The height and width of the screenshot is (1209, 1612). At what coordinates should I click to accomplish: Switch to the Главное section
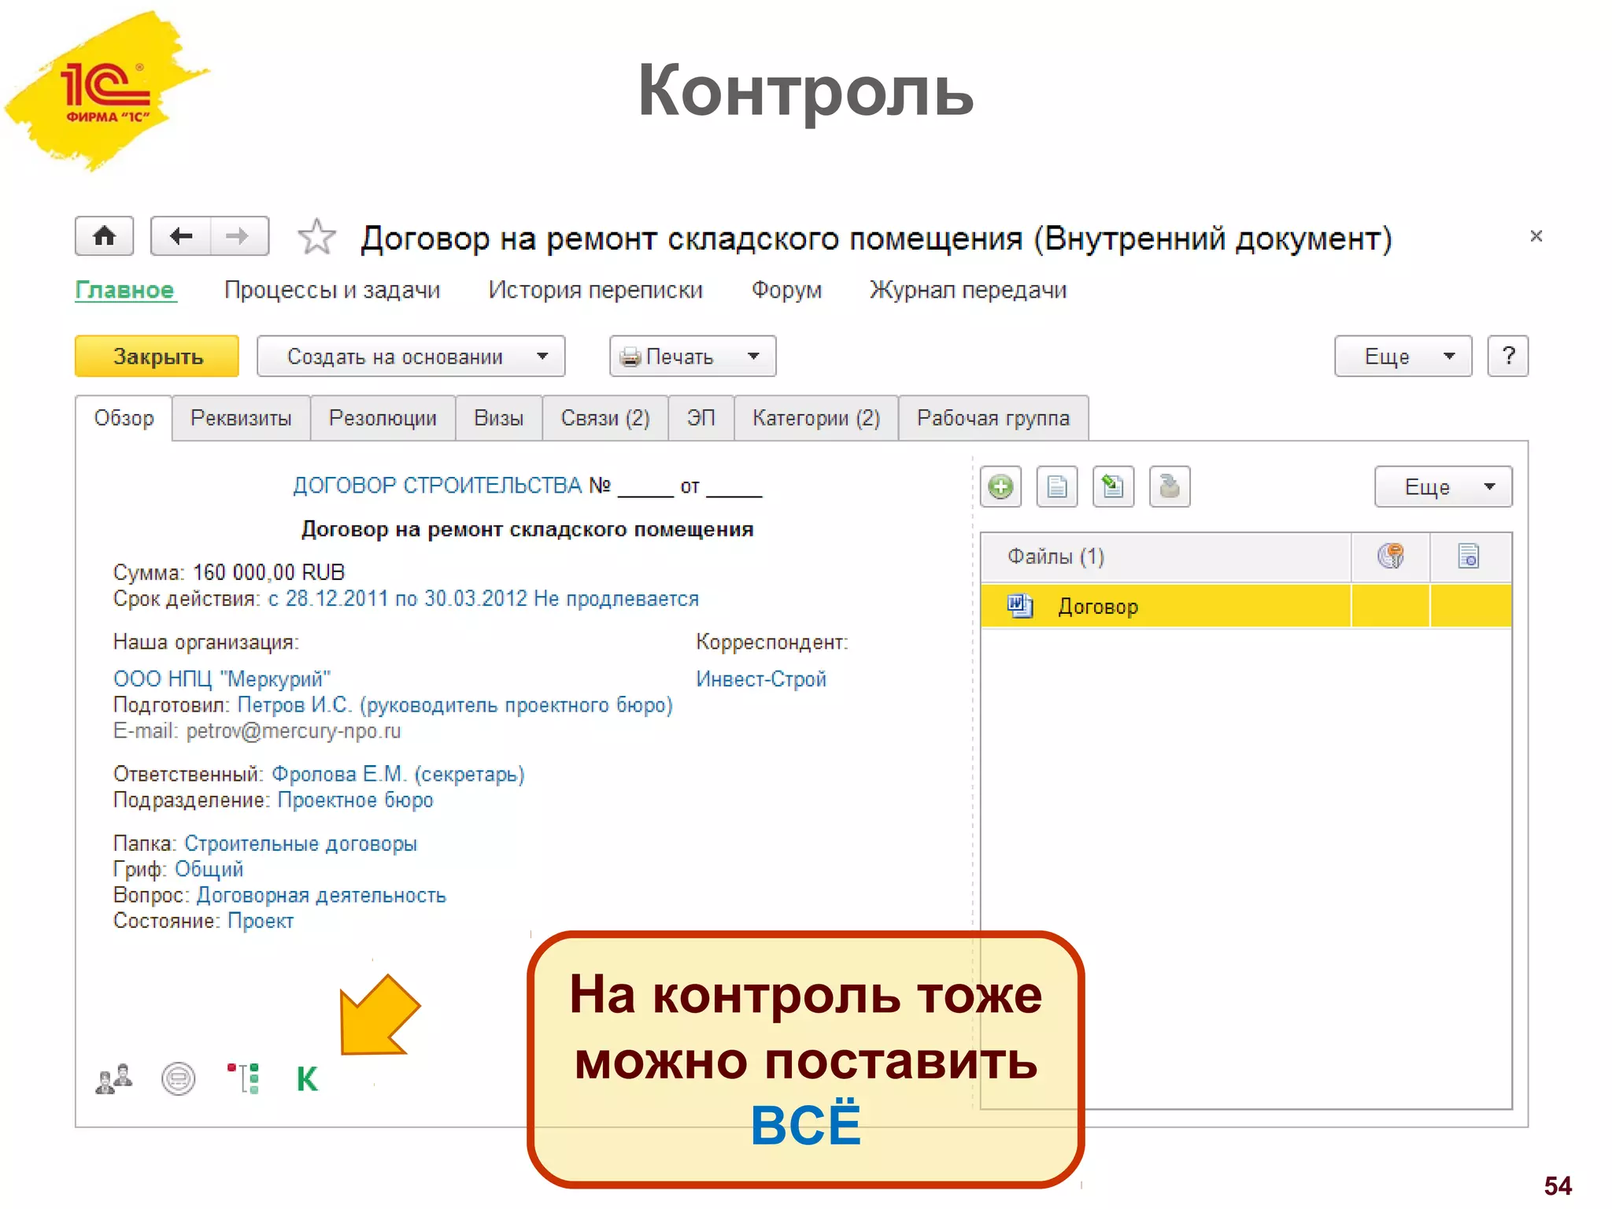(125, 290)
